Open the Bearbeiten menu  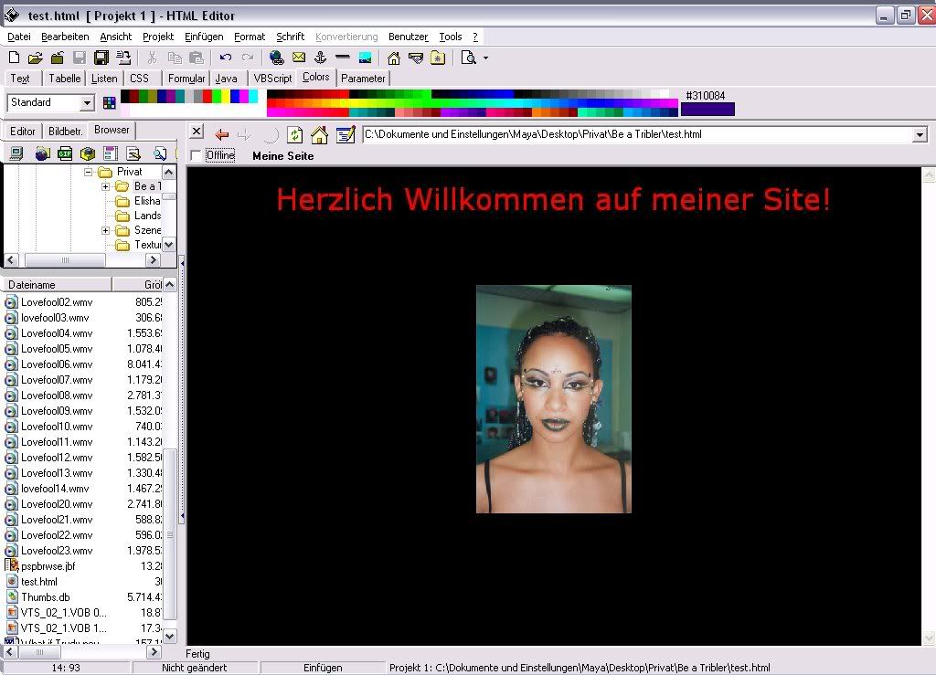click(65, 37)
